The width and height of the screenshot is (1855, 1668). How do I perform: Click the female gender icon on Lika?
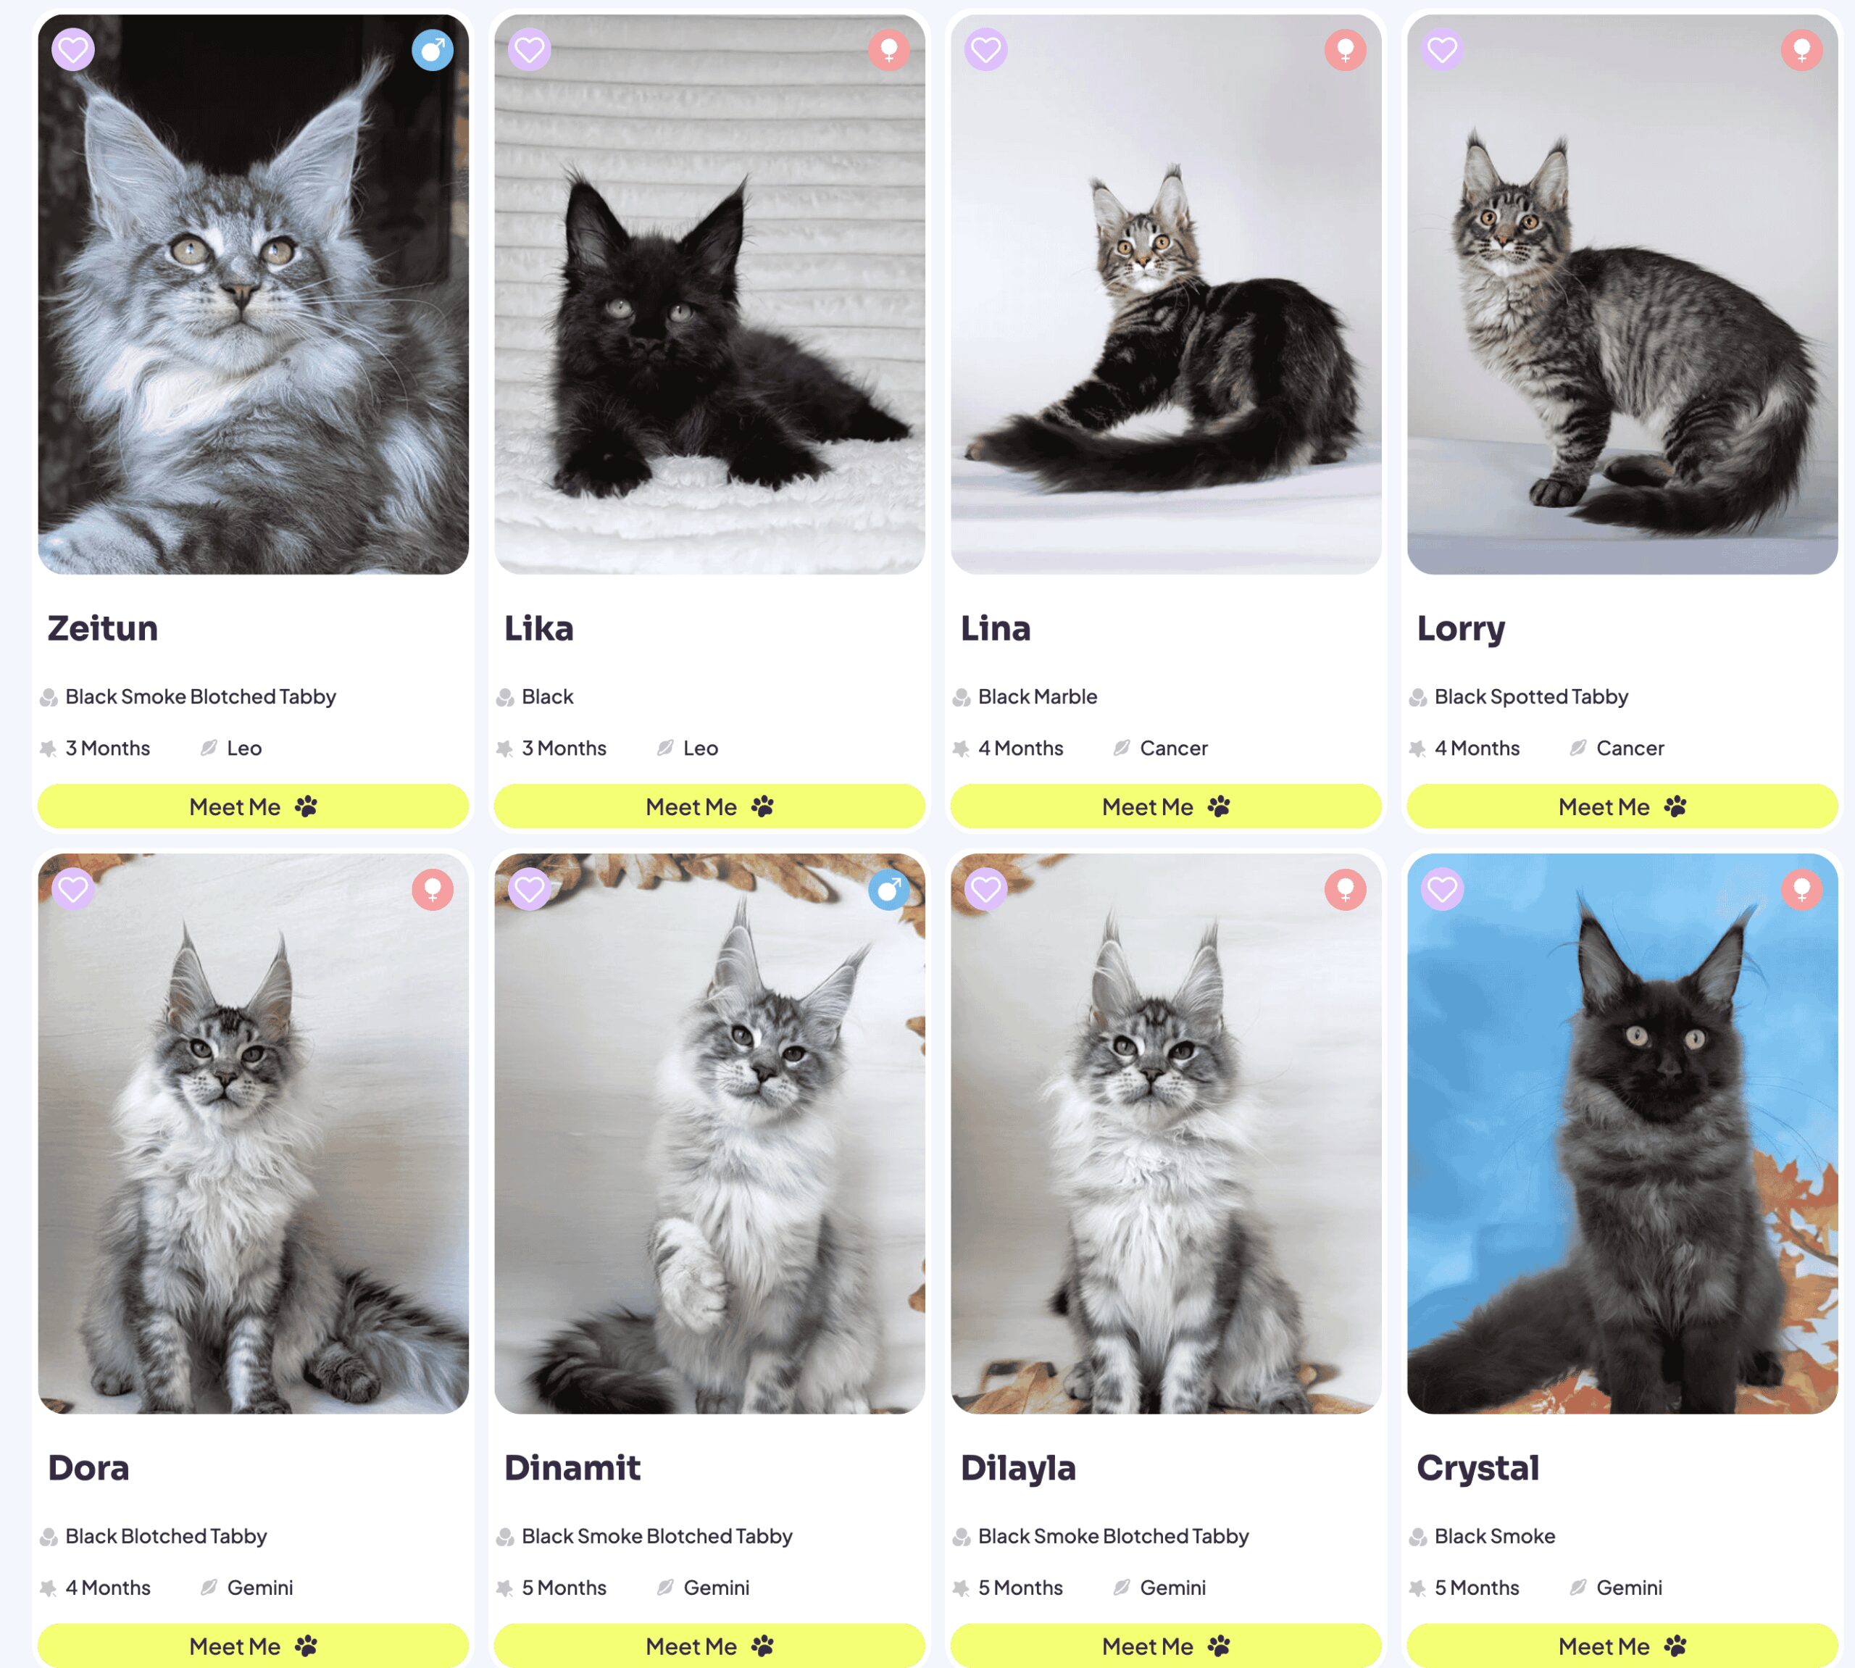[889, 49]
